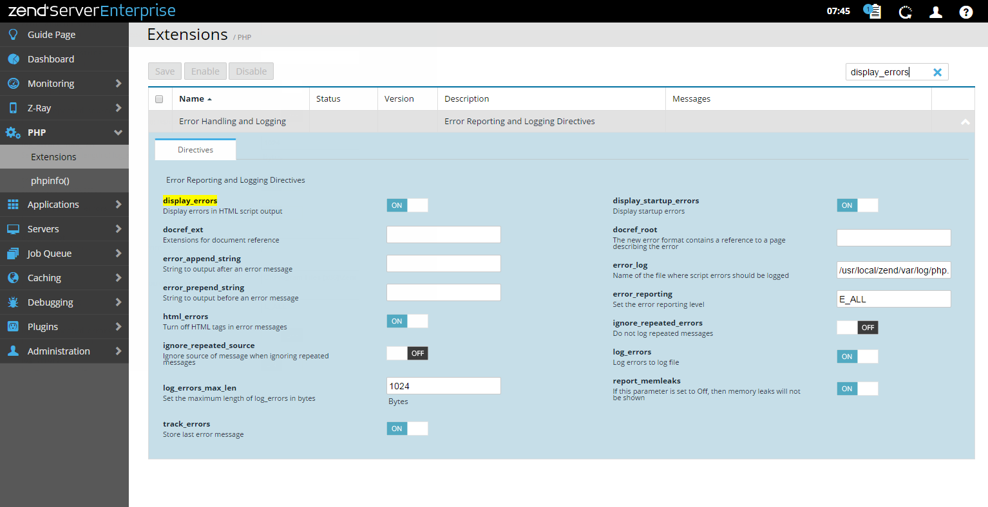Image resolution: width=988 pixels, height=507 pixels.
Task: Click the Job Queue icon
Action: [x=13, y=253]
